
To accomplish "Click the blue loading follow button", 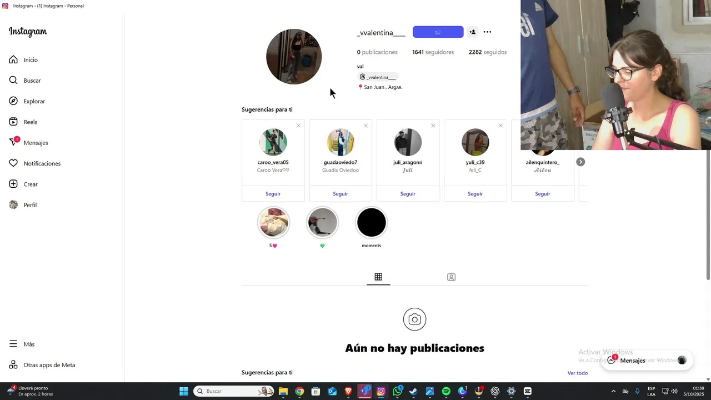I will click(x=438, y=32).
